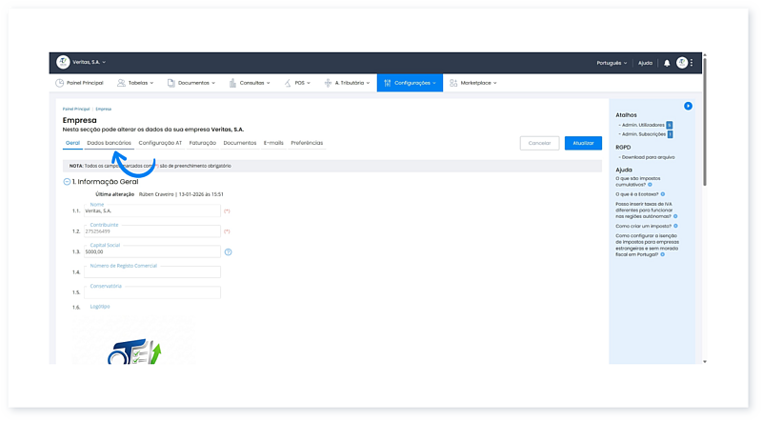Viewport: 762px width, 421px height.
Task: Open the Veritas, S.A. company dropdown
Action: pyautogui.click(x=89, y=62)
